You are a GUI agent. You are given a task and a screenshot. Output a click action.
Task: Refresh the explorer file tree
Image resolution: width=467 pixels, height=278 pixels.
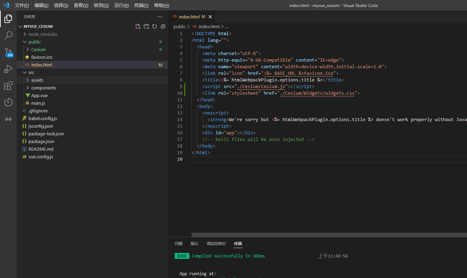coord(155,26)
